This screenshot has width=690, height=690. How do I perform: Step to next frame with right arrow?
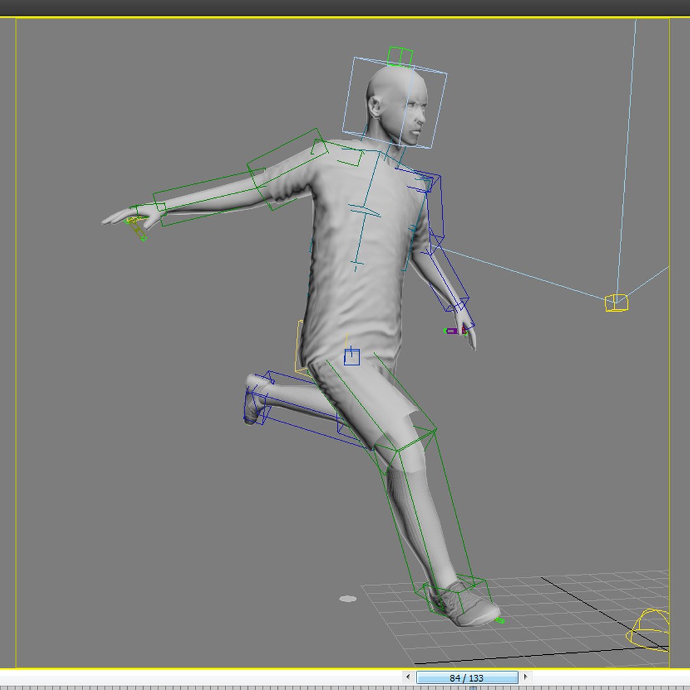pos(525,677)
